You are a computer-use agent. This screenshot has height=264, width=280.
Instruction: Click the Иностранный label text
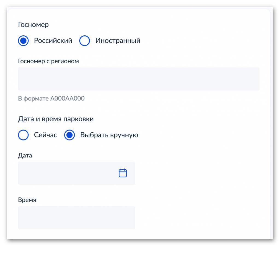pos(118,41)
